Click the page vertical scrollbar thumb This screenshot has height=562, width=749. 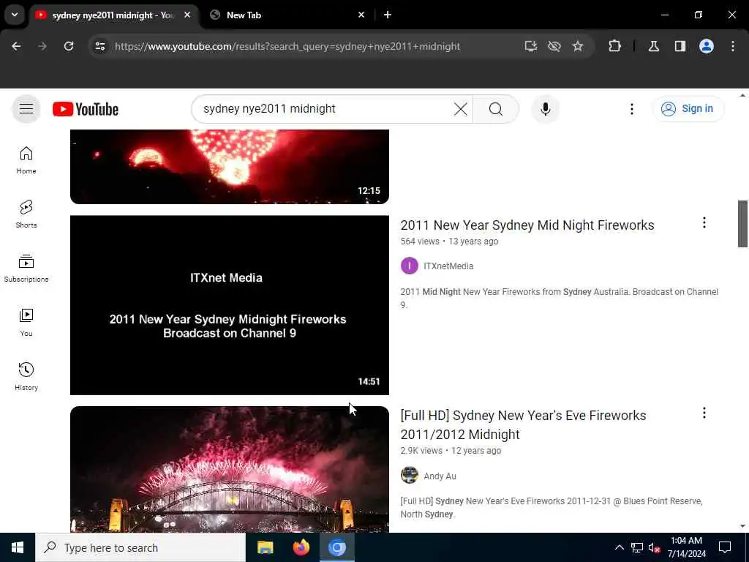coord(742,224)
